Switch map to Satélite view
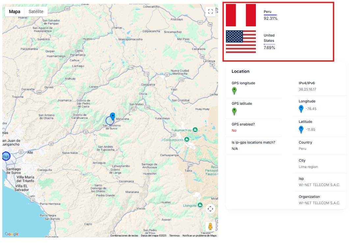Viewport: 354px width, 246px height. pyautogui.click(x=36, y=12)
